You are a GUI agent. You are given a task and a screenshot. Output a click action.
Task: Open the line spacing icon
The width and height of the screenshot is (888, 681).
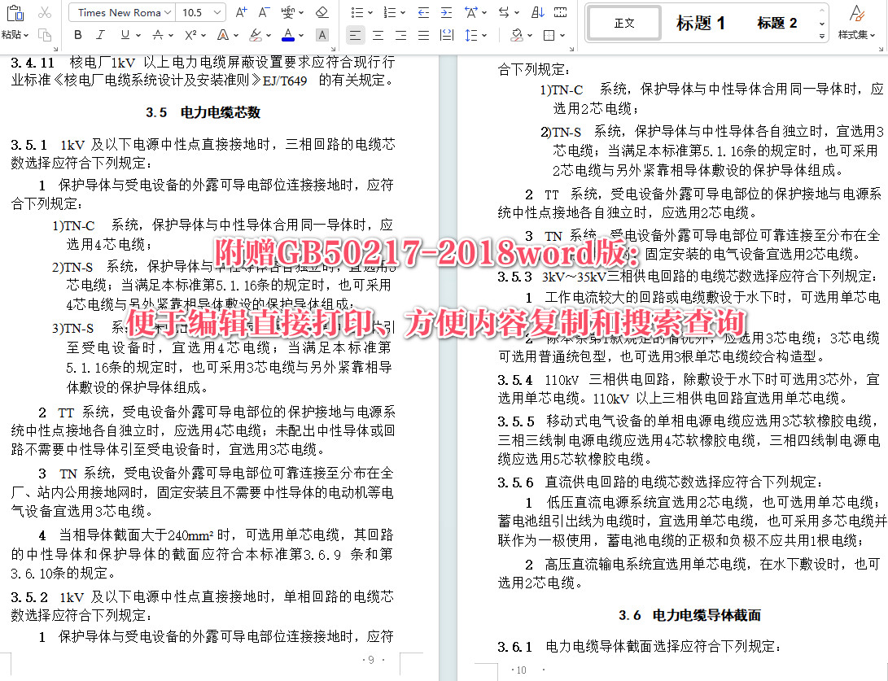click(470, 35)
